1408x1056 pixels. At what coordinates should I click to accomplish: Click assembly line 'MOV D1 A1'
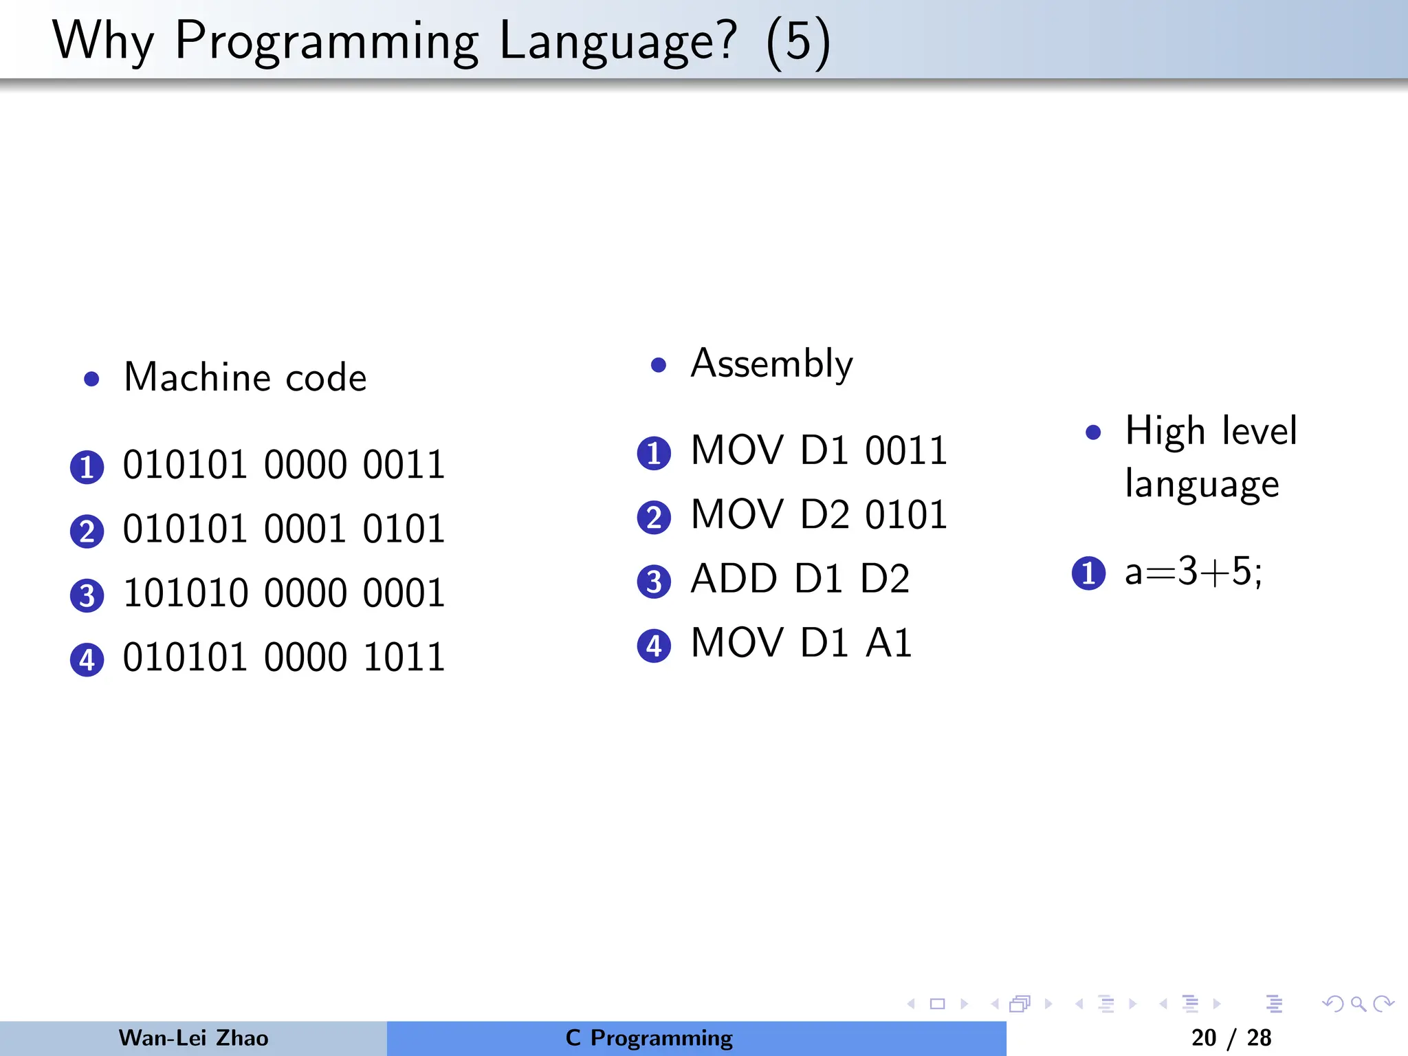point(802,643)
